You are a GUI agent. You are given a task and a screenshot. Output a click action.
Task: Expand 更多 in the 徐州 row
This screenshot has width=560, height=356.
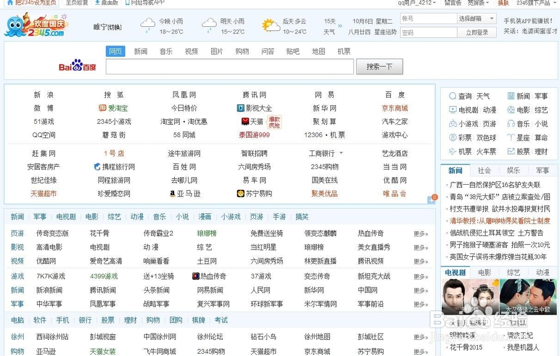(421, 337)
